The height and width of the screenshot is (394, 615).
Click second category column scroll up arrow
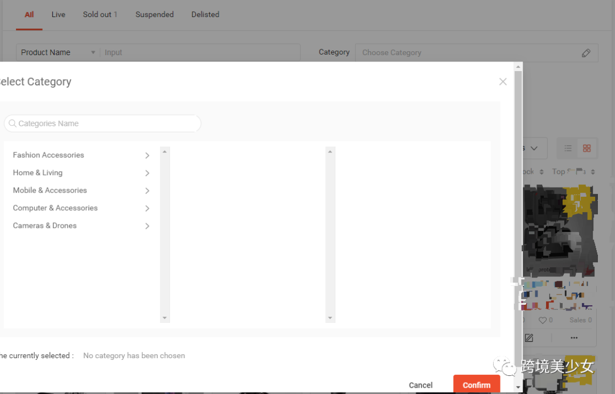(x=165, y=152)
